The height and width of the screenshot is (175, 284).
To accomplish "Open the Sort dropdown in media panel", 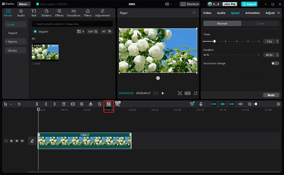I will [92, 31].
